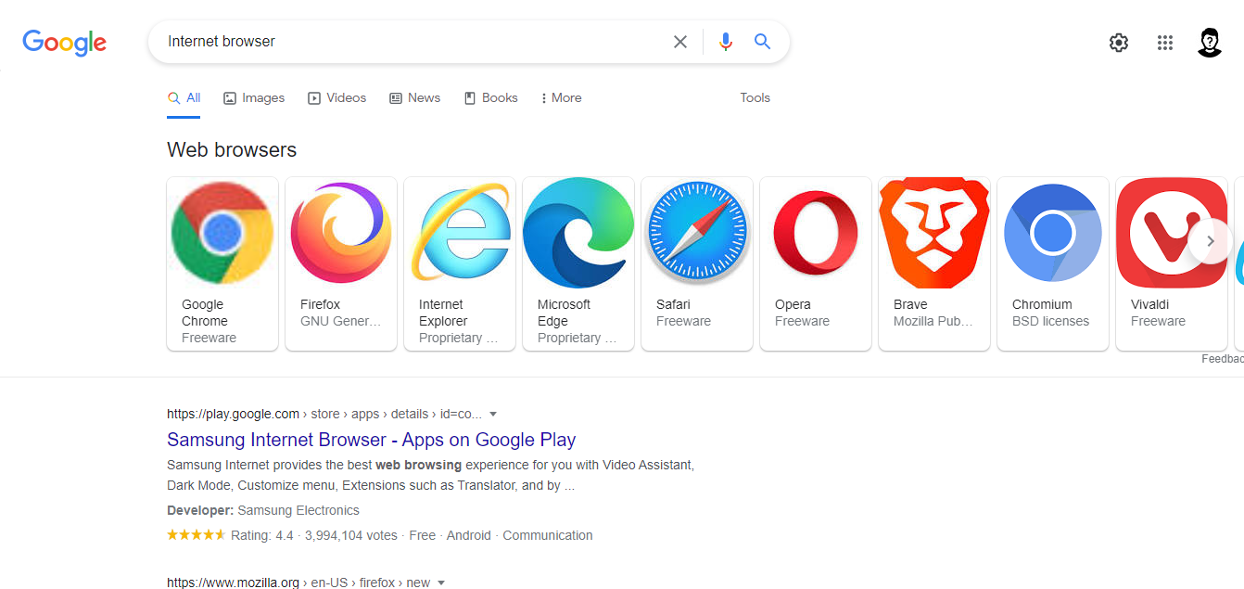Select the Safari compass icon
This screenshot has height=589, width=1244.
click(697, 232)
